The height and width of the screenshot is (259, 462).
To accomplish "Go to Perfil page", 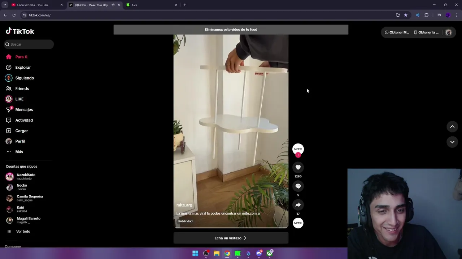I will [x=20, y=141].
